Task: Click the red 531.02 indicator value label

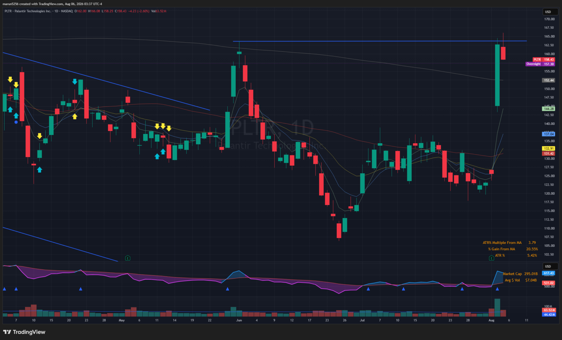Action: 549,283
